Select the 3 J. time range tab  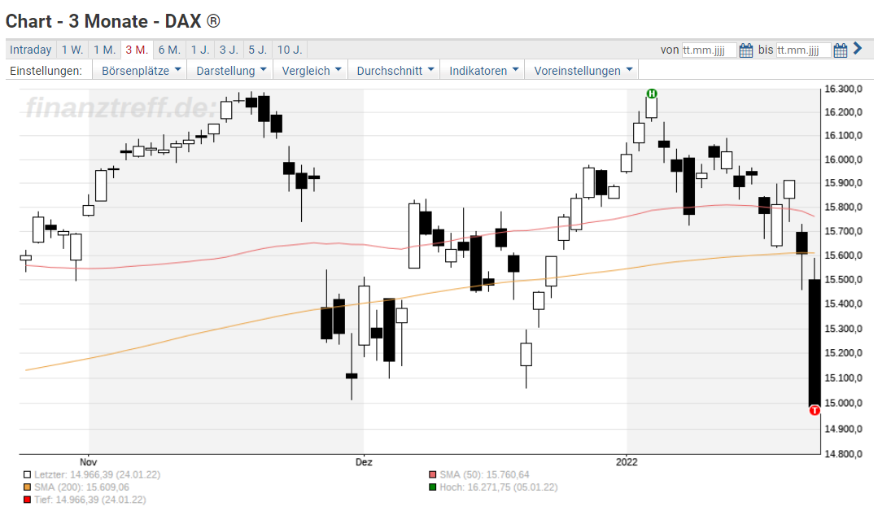(229, 50)
